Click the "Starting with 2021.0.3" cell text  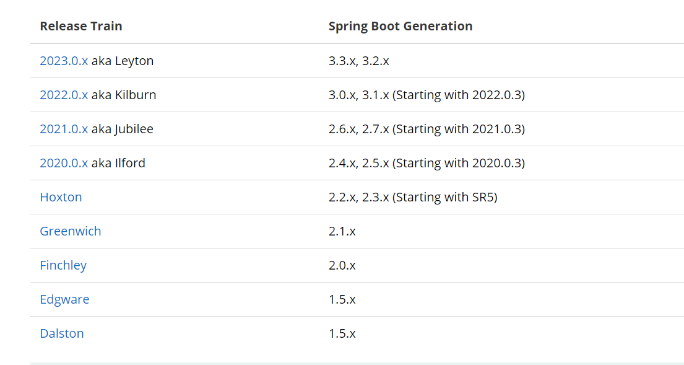coord(459,129)
